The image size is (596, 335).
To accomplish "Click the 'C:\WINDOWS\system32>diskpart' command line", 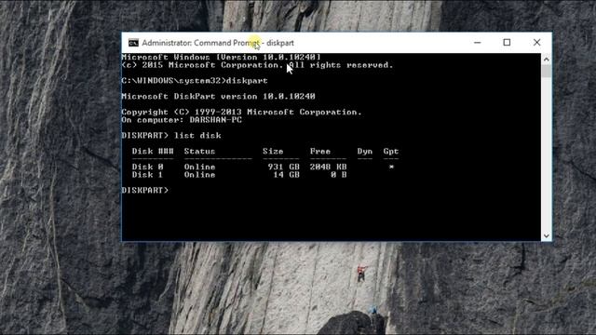I will click(195, 81).
